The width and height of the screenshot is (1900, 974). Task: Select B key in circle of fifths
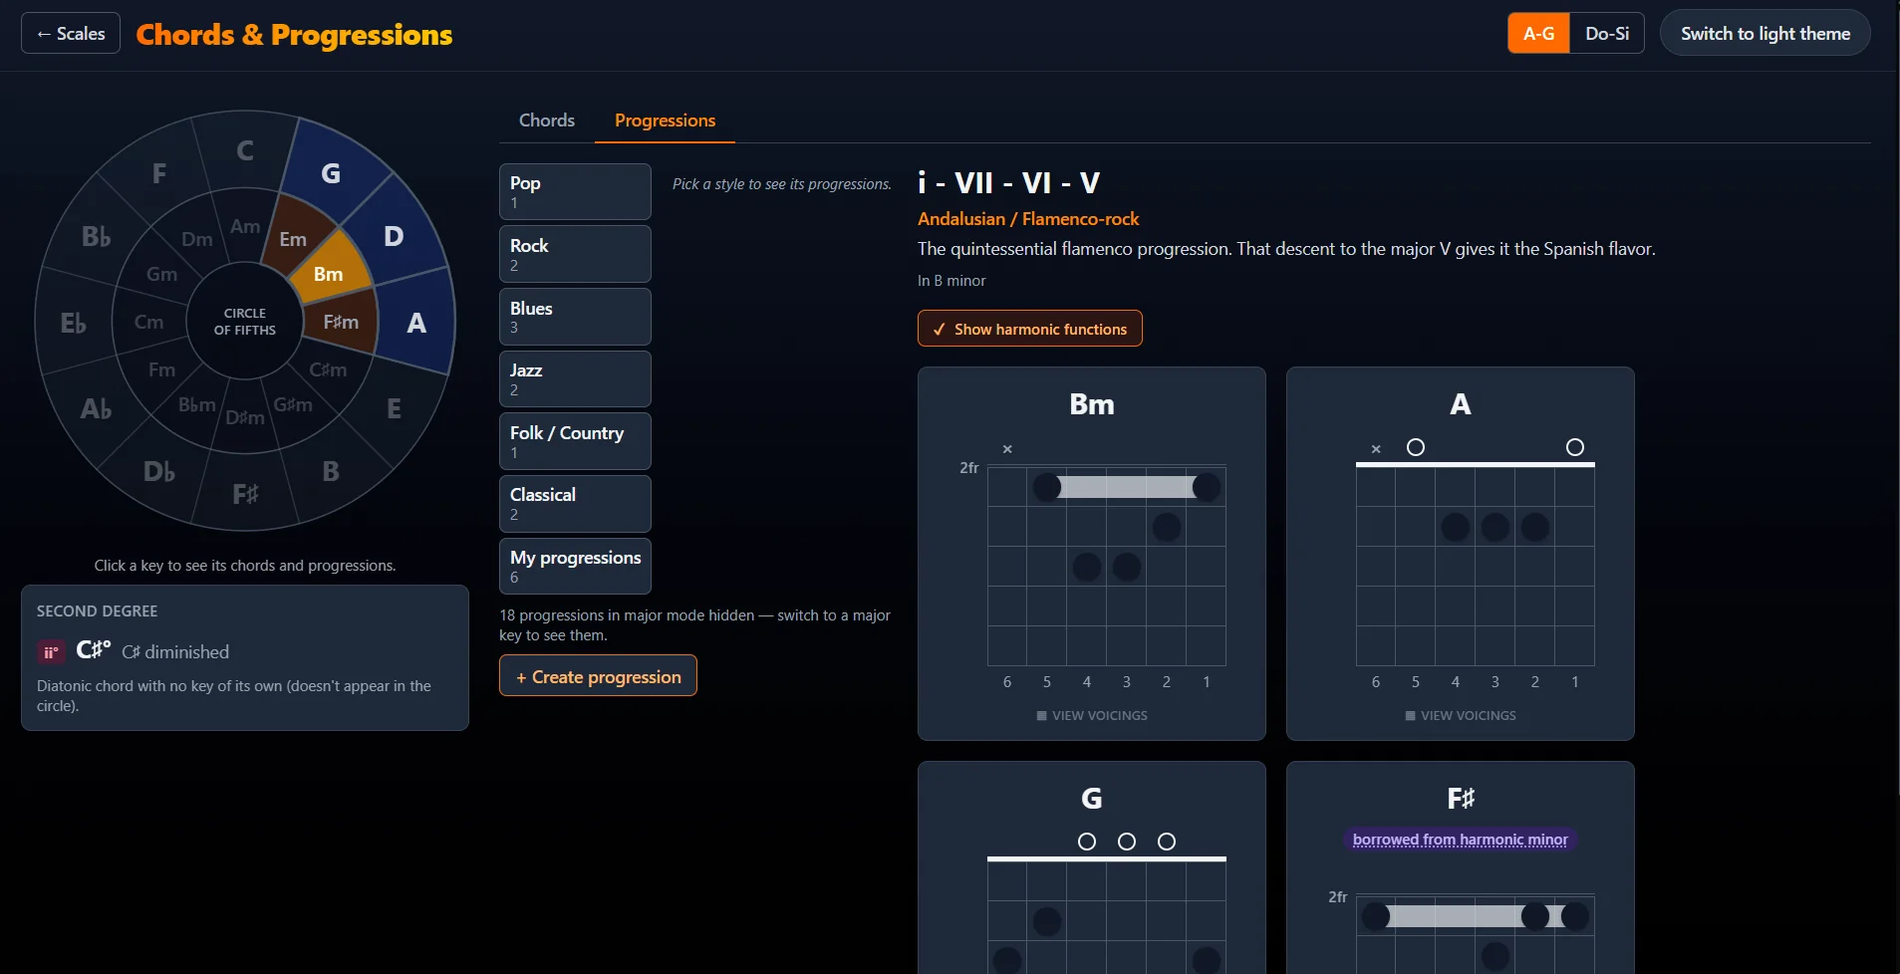tap(331, 471)
